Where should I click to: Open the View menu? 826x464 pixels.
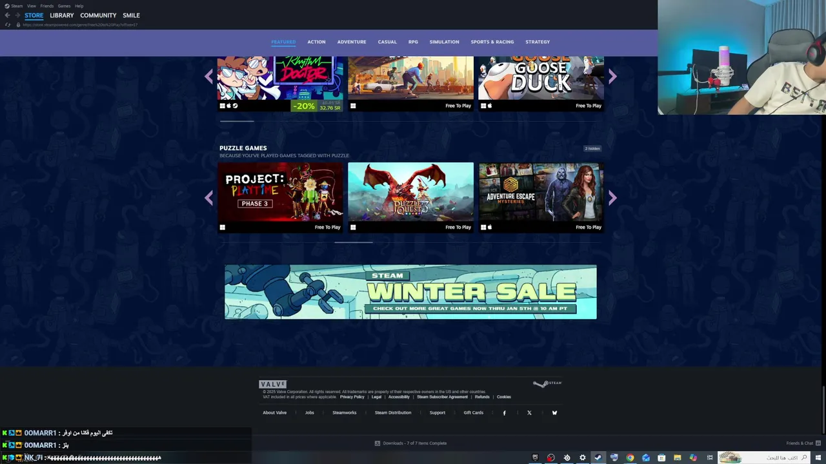point(32,6)
